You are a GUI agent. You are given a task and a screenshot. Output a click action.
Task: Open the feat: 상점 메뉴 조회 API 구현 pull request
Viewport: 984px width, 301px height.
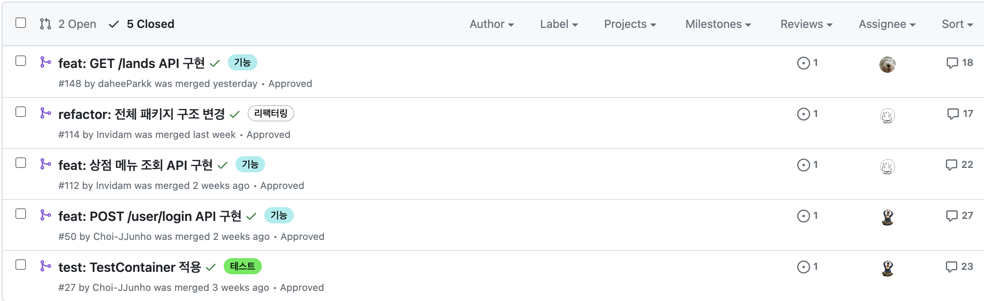tap(135, 165)
